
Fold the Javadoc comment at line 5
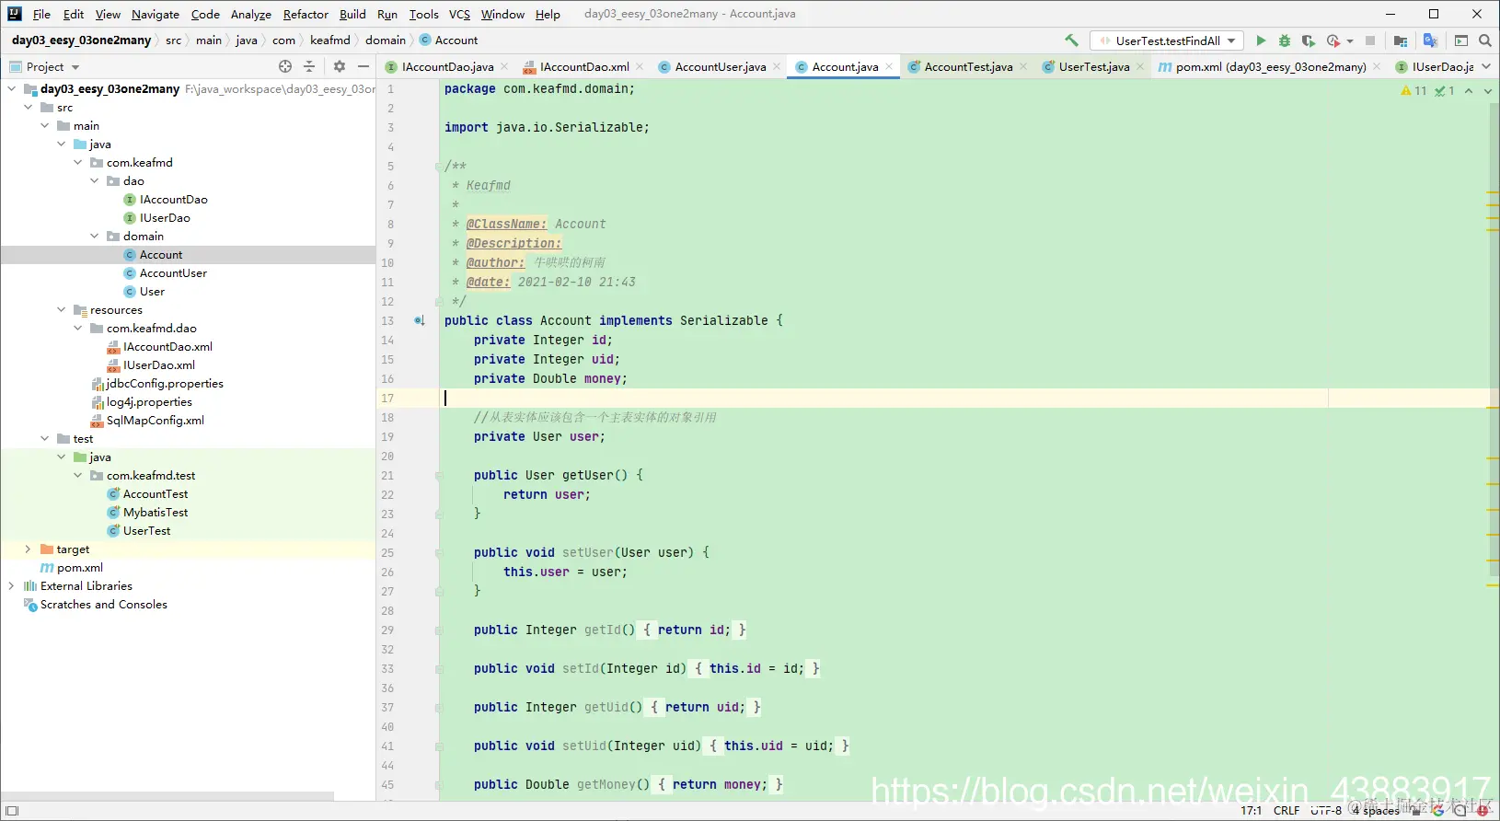coord(438,167)
